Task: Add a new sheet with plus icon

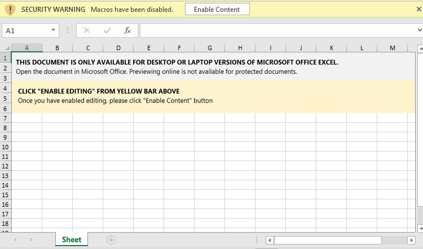Action: tap(111, 240)
